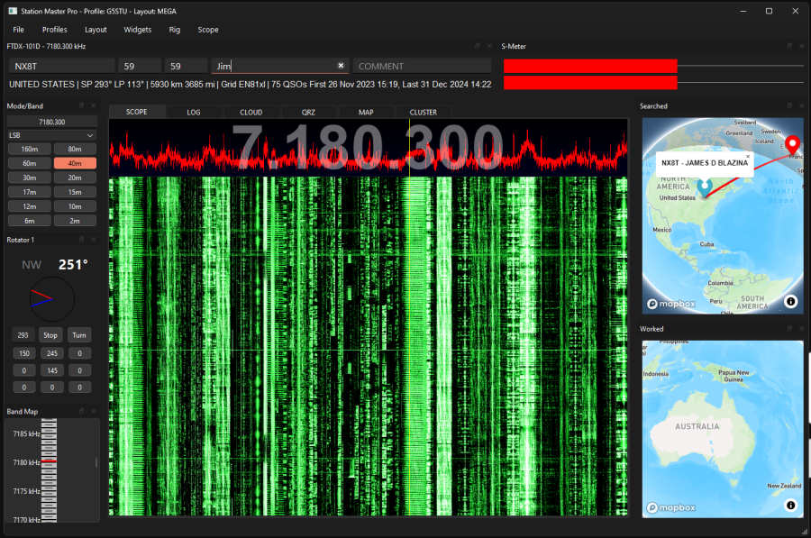
Task: Open the Layout menu
Action: (96, 30)
